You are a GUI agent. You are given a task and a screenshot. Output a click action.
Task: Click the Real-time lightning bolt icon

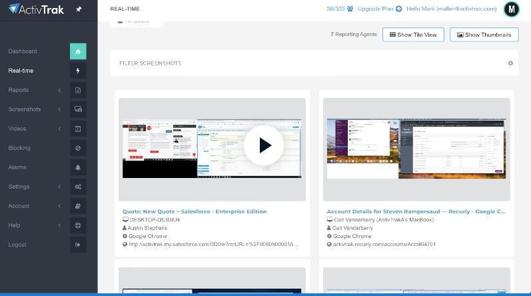click(78, 71)
